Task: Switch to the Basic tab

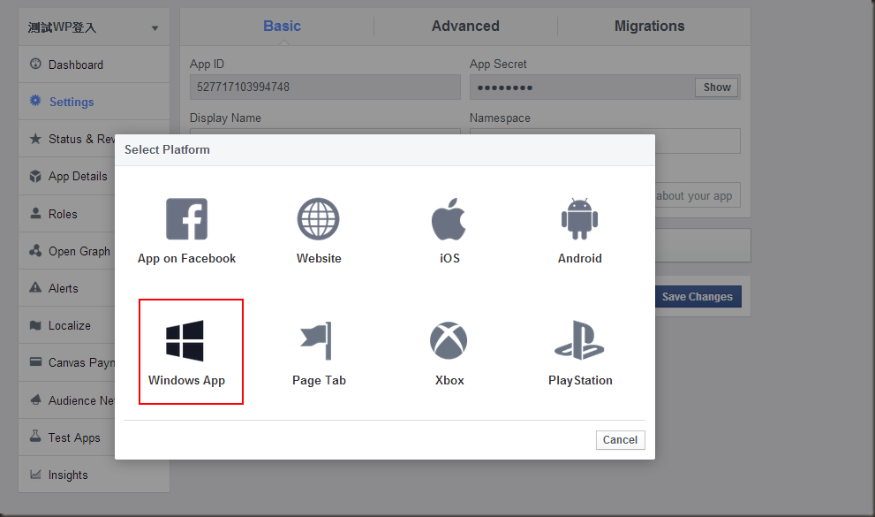Action: pos(282,27)
